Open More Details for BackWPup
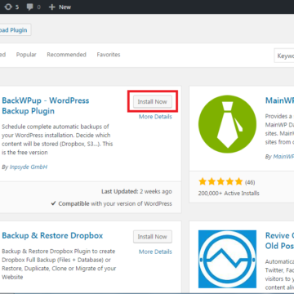This screenshot has width=294, height=294. tap(155, 117)
